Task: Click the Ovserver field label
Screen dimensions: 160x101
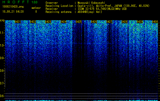Action: 52,3
